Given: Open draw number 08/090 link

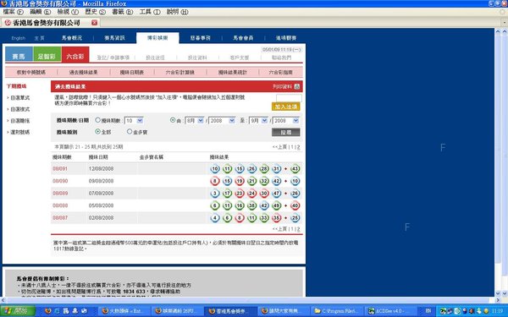Looking at the screenshot, I should (60, 181).
